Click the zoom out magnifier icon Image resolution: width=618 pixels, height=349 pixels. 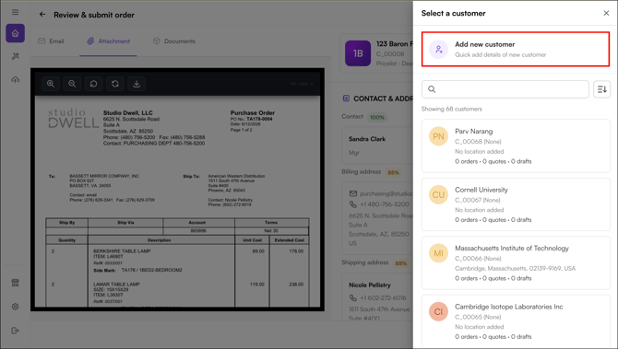[72, 84]
